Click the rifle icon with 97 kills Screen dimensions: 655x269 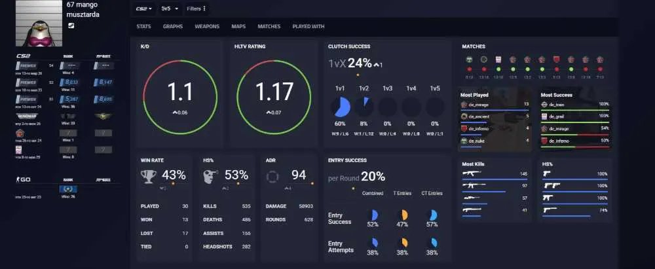coord(474,185)
